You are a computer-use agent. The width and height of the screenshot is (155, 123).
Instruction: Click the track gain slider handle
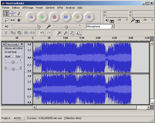(13, 62)
